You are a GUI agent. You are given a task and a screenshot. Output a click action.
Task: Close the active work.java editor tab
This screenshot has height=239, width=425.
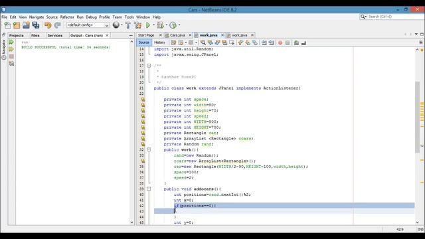[222, 35]
